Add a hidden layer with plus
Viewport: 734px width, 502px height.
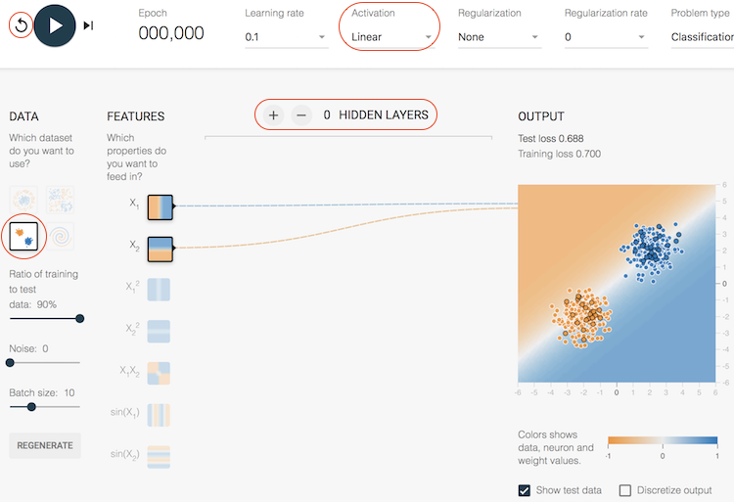[273, 115]
